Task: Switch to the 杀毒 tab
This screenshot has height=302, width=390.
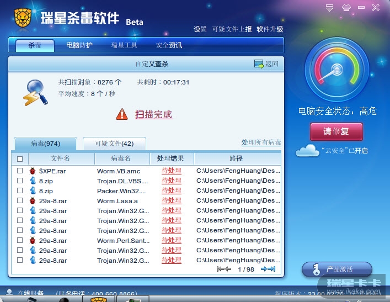Action: pyautogui.click(x=35, y=45)
